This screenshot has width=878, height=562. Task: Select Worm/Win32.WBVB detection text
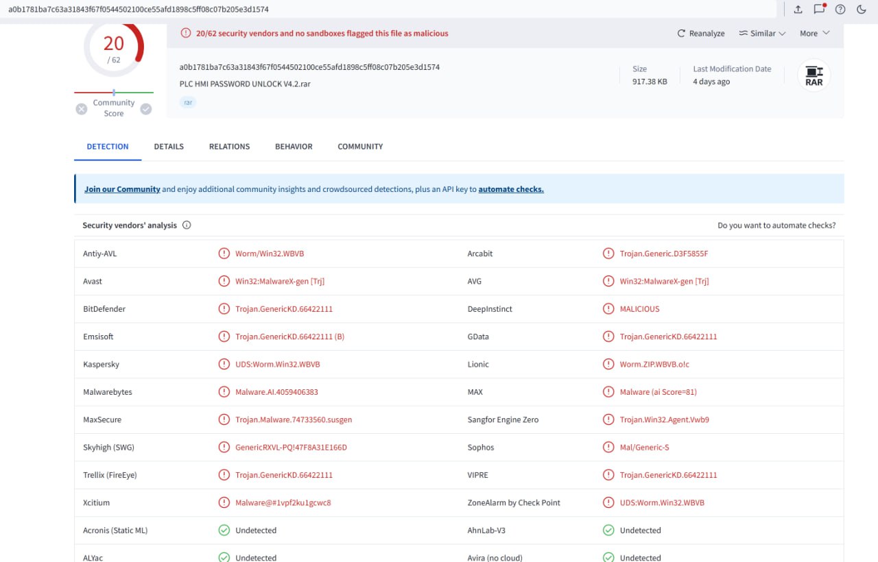270,254
